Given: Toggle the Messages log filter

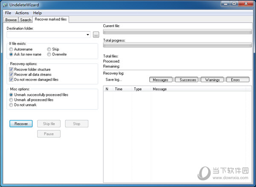Looking at the screenshot, I should click(161, 80).
